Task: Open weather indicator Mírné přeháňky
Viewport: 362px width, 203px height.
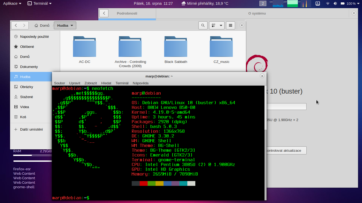Action: pyautogui.click(x=205, y=3)
